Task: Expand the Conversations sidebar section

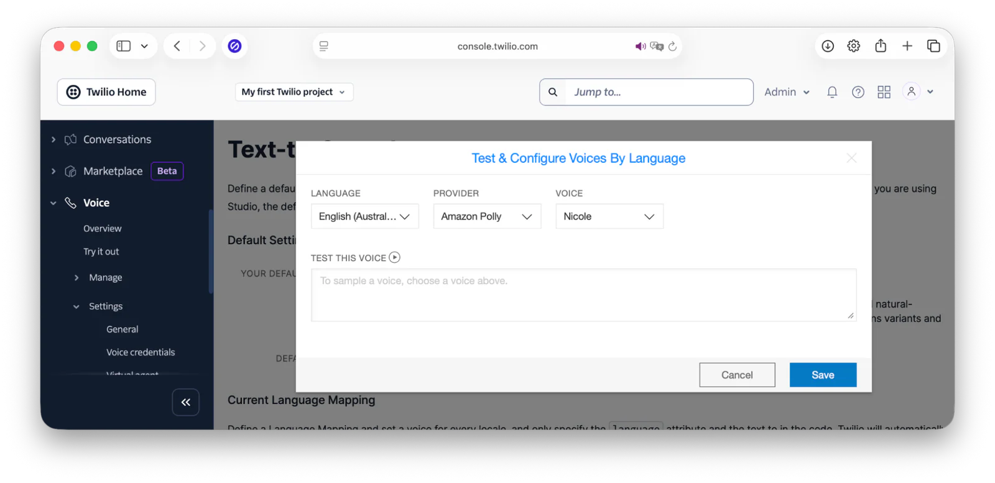Action: (x=53, y=140)
